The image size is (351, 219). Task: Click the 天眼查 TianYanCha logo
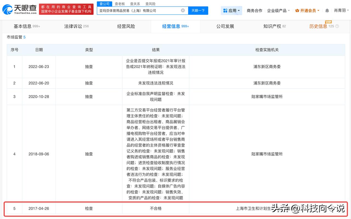tap(19, 10)
